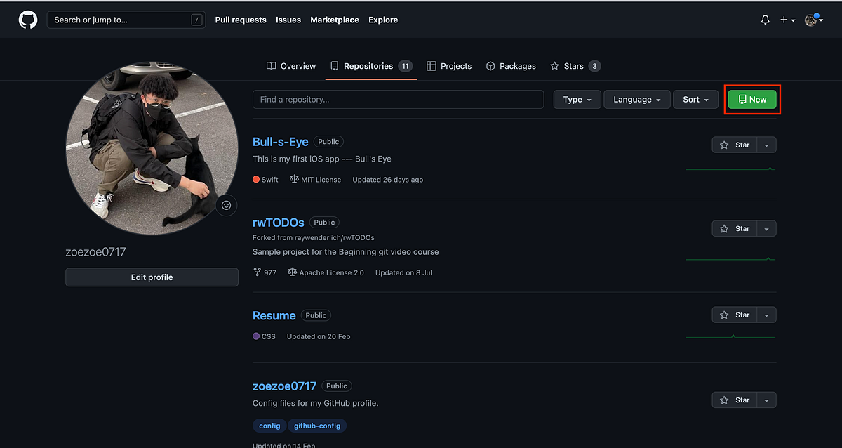Open the Type filter dropdown
Screen dimensions: 842x448
pos(576,99)
